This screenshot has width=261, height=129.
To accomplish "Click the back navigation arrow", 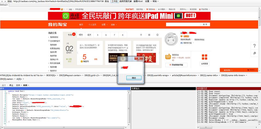I will coord(2,1).
